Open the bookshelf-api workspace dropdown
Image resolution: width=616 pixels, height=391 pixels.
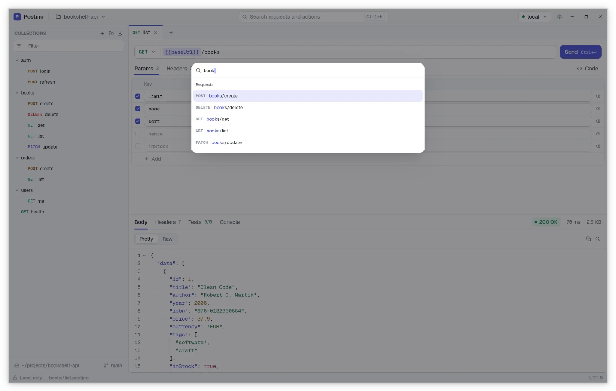click(81, 17)
